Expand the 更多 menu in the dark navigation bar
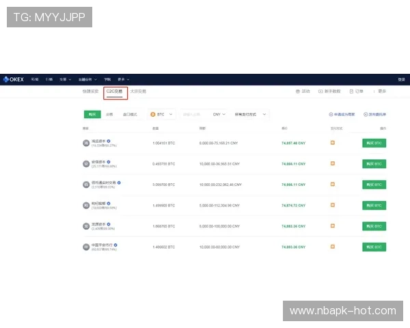The width and height of the screenshot is (410, 328). click(x=124, y=79)
